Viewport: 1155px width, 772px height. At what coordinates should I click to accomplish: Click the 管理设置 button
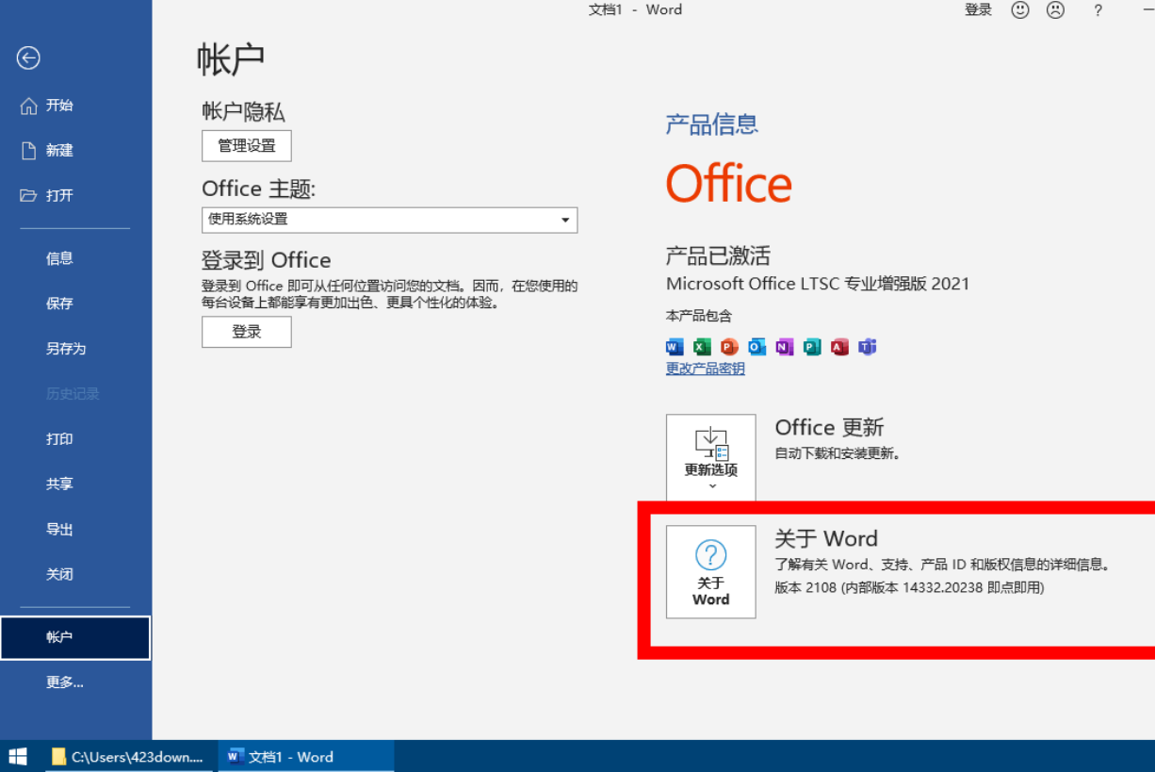pos(247,146)
